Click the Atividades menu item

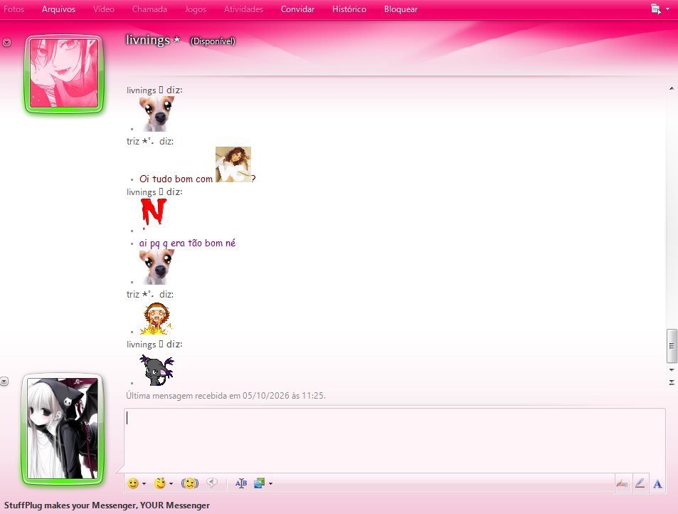click(243, 9)
